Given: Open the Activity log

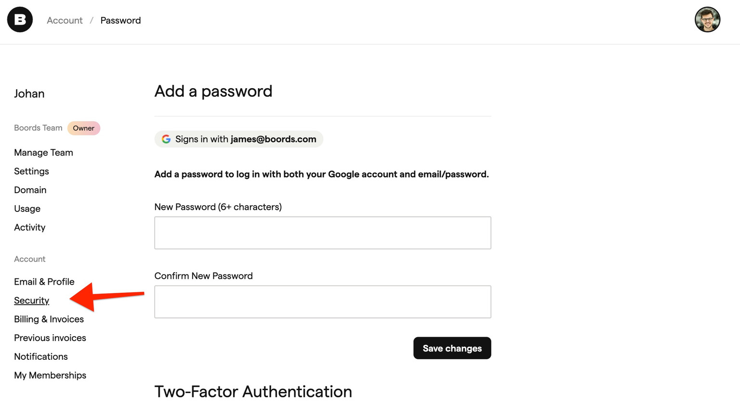Looking at the screenshot, I should [x=29, y=227].
